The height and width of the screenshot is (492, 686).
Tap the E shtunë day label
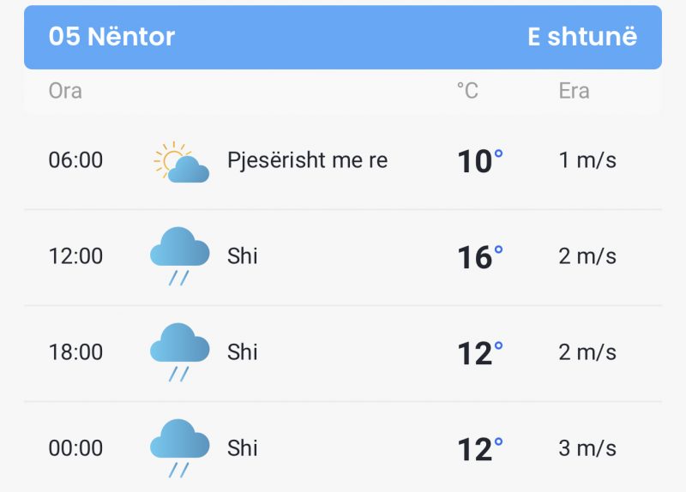click(582, 36)
